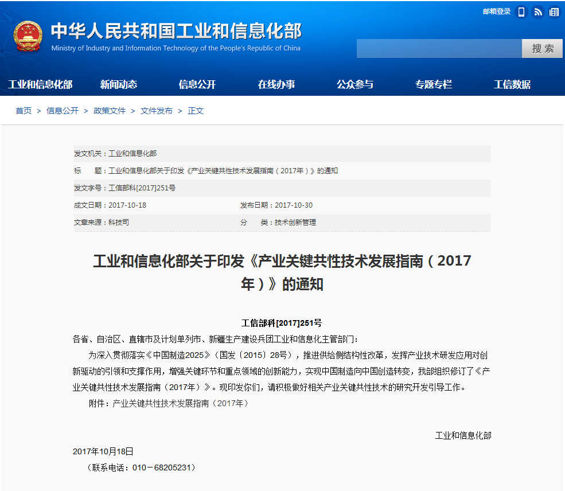The width and height of the screenshot is (565, 491).
Task: Go to 文件发布 in breadcrumb
Action: click(157, 111)
